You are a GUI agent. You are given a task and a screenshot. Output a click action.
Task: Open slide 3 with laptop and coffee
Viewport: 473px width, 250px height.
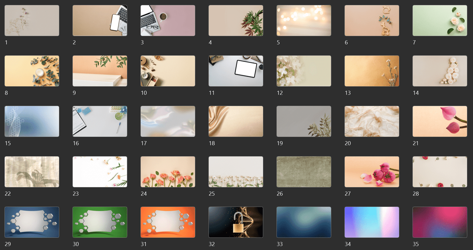168,21
